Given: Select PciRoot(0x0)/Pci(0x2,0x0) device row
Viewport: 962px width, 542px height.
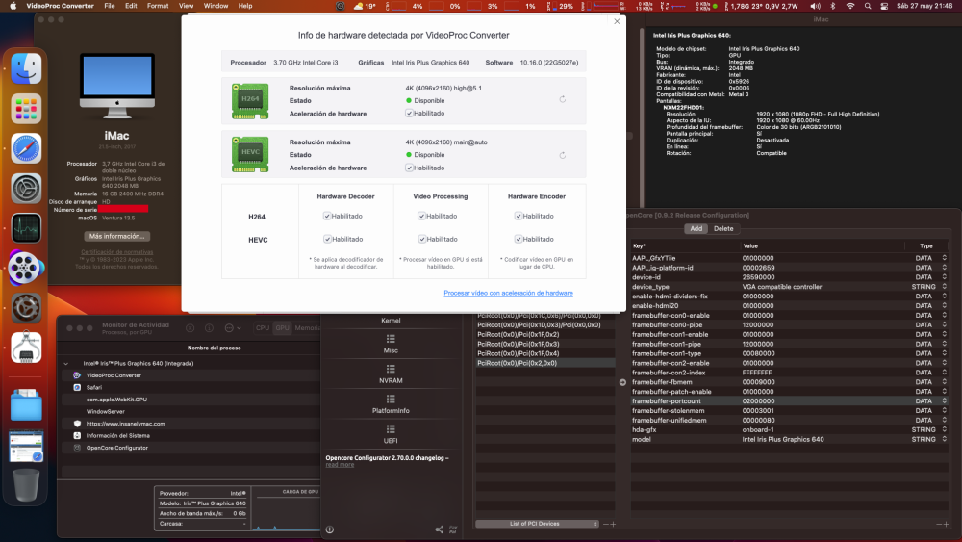Looking at the screenshot, I should click(x=545, y=363).
